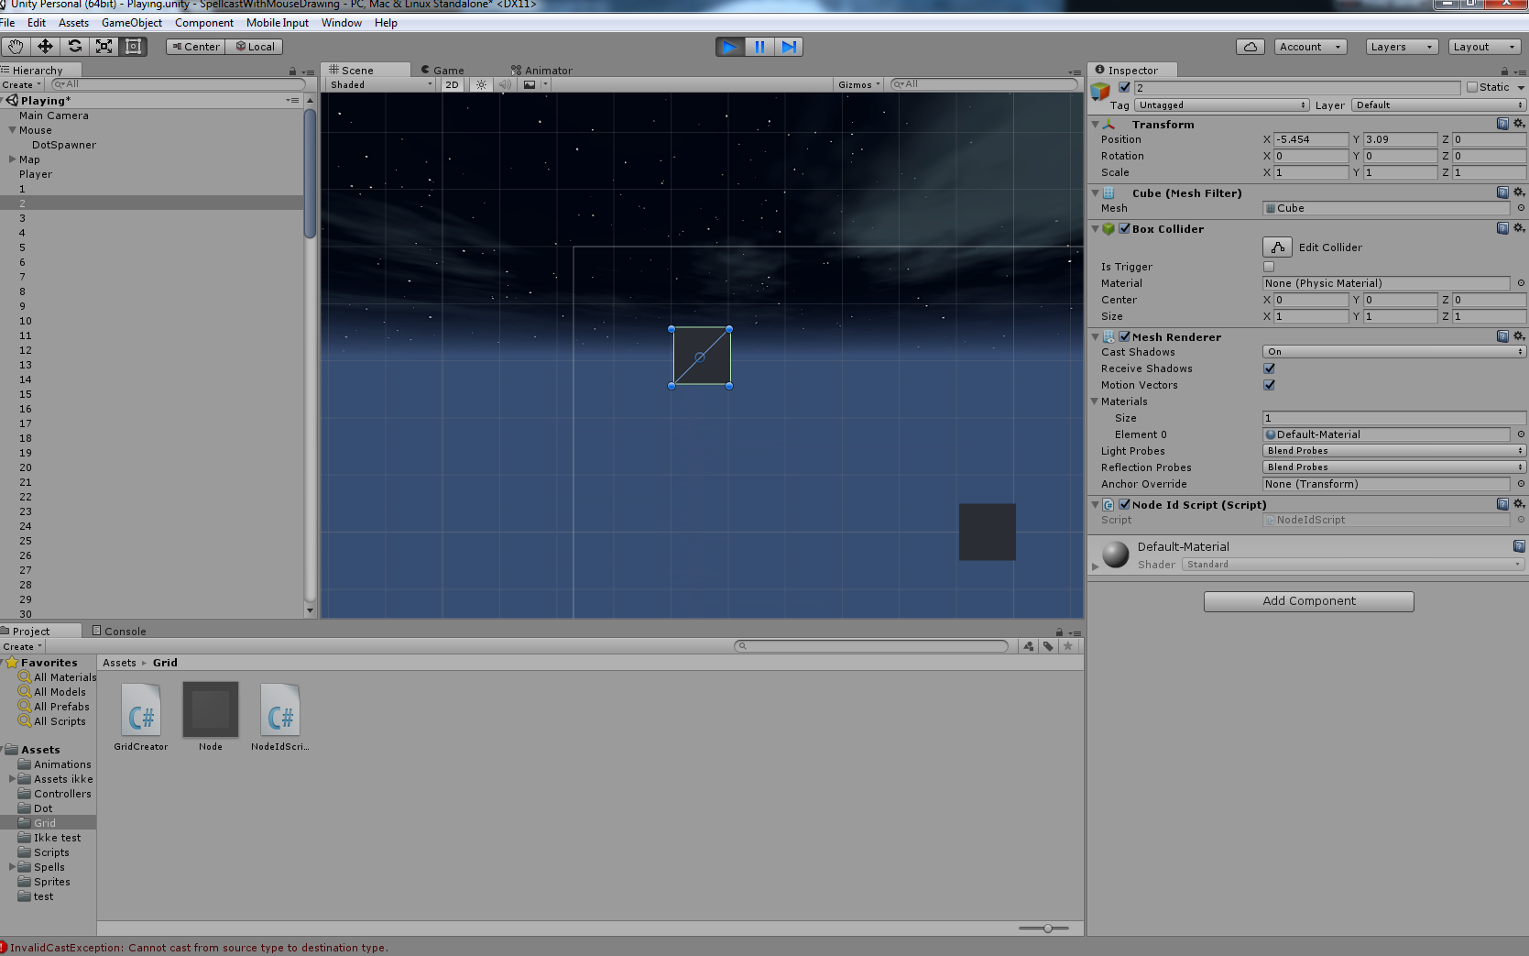Toggle scene audio with the speaker icon

tap(505, 84)
